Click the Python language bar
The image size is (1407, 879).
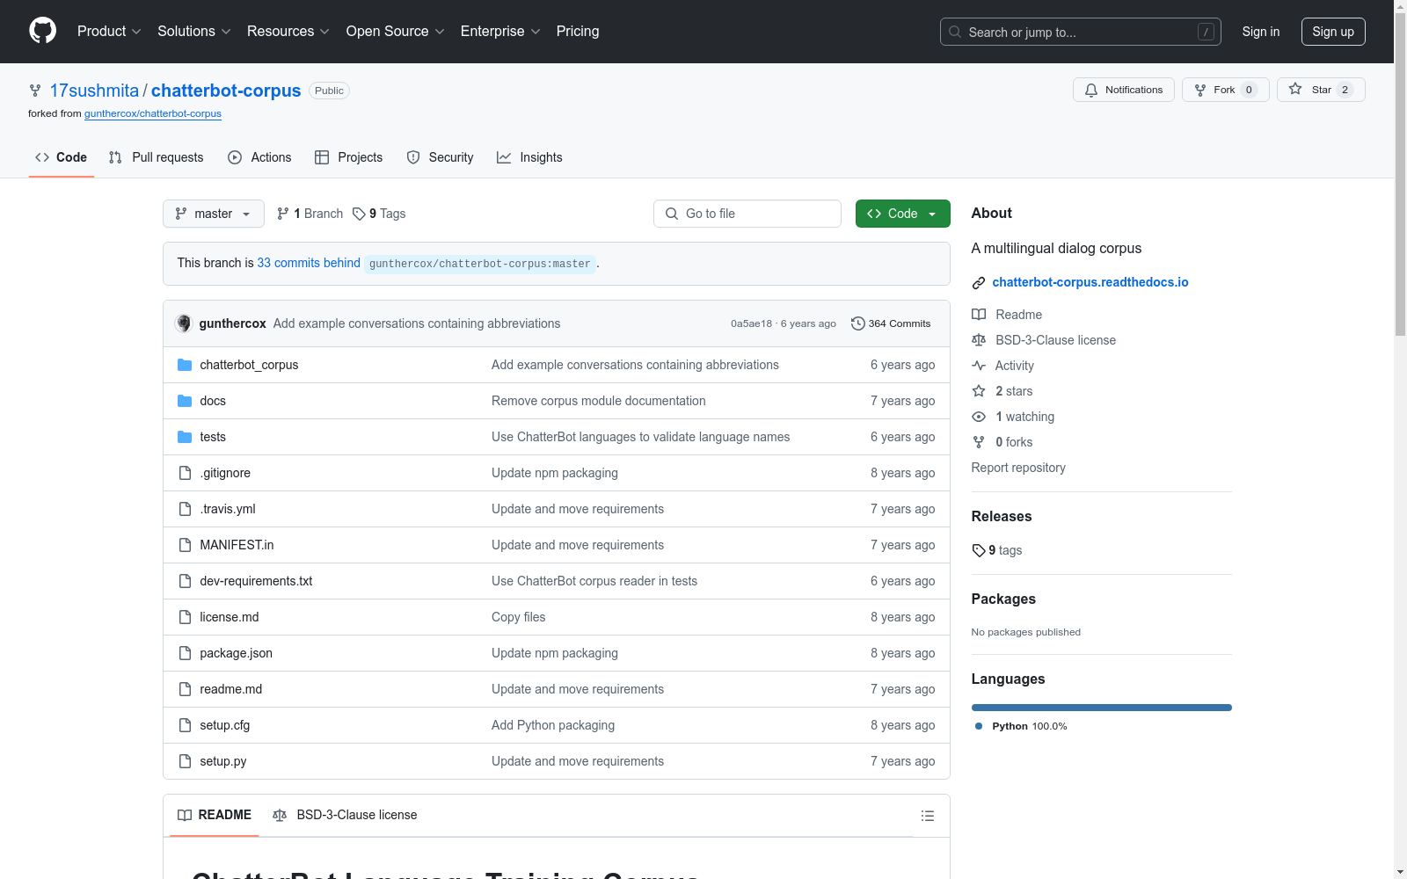1102,708
